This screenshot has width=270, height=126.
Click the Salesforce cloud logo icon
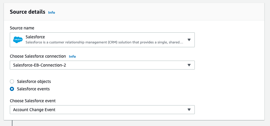click(18, 40)
